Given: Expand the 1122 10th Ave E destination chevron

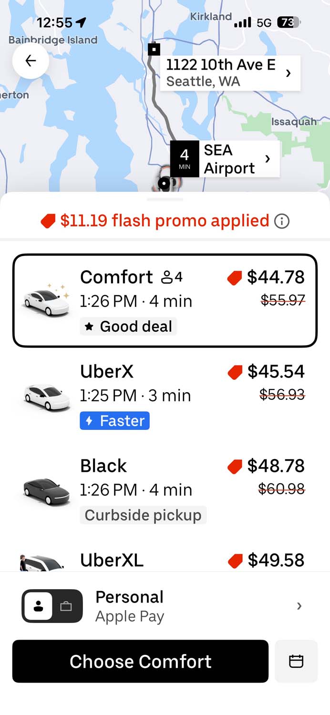Looking at the screenshot, I should click(288, 73).
